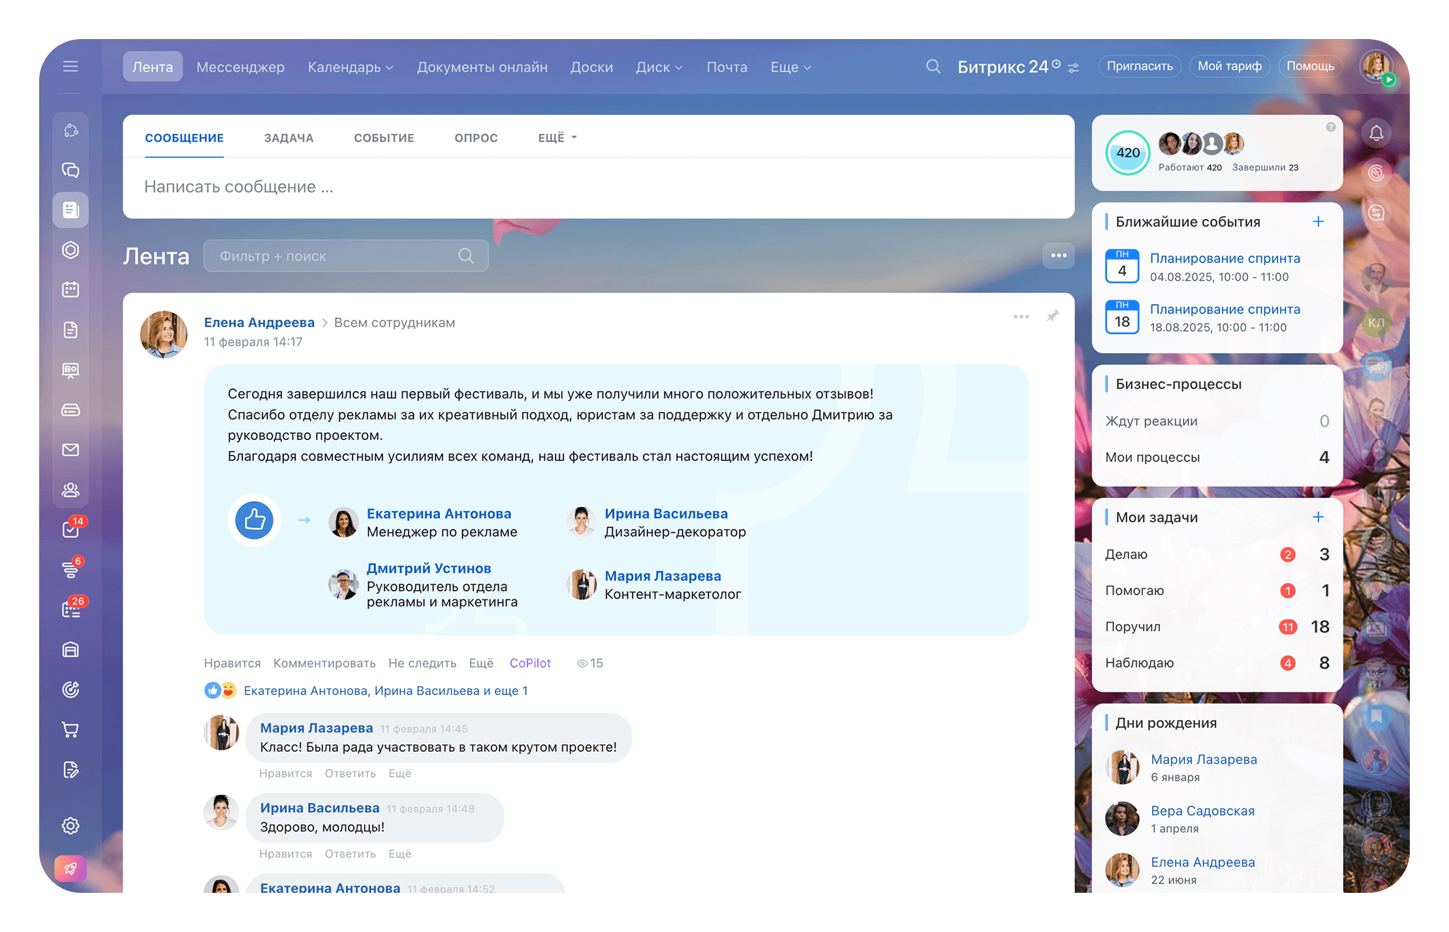The image size is (1449, 932).
Task: Open Мессенджер in top navigation
Action: (240, 67)
